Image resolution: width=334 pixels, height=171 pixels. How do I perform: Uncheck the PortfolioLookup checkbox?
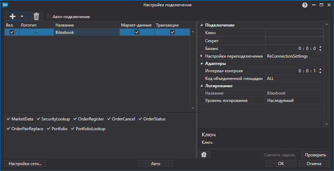(x=73, y=129)
